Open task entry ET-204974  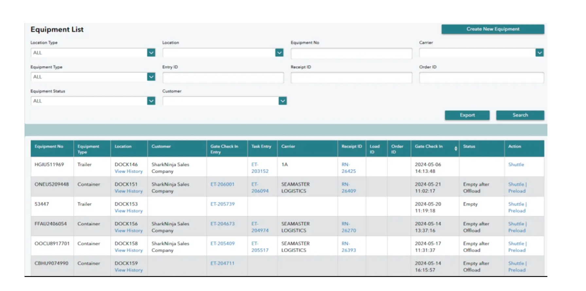(260, 227)
